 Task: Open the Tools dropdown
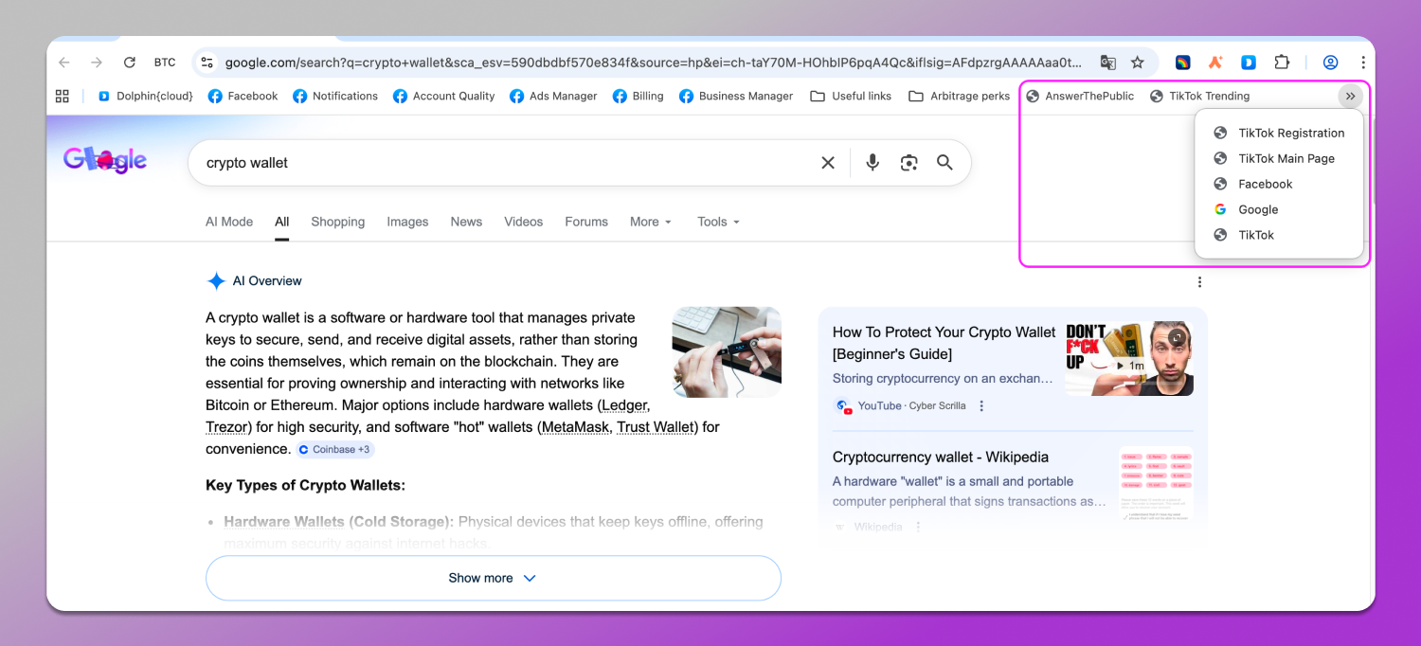[718, 222]
